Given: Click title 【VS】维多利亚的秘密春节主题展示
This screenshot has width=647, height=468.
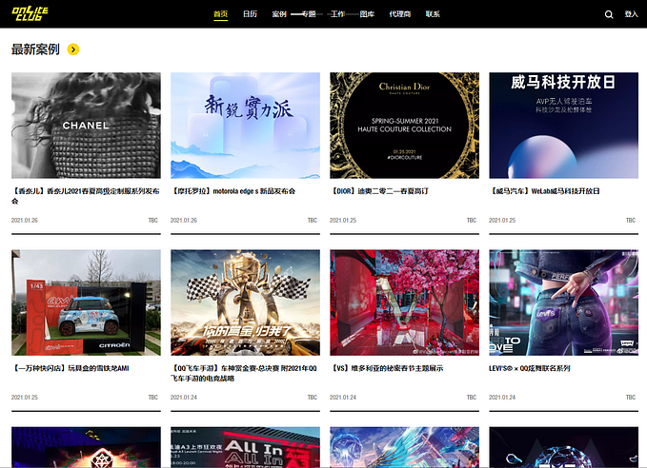Looking at the screenshot, I should [387, 368].
